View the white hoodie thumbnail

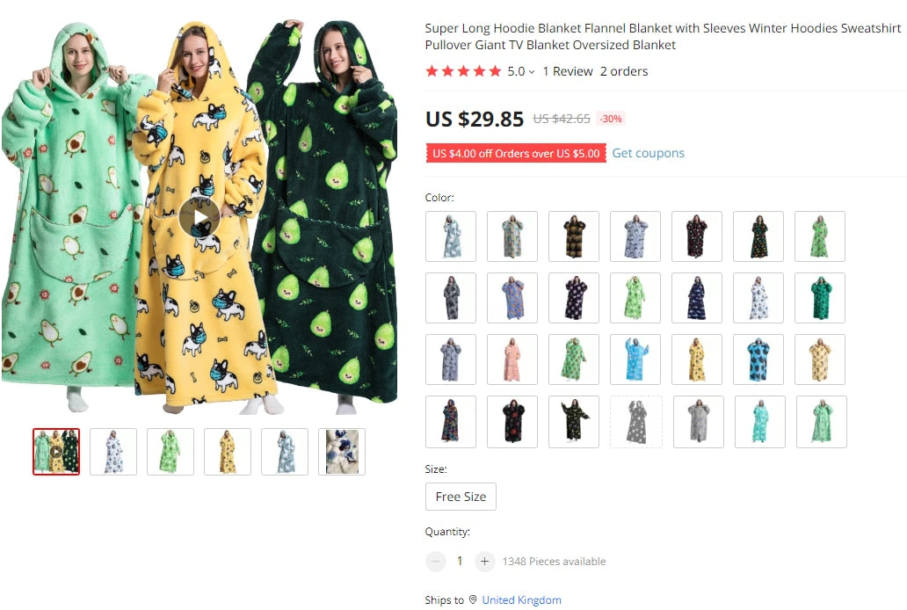tap(113, 452)
